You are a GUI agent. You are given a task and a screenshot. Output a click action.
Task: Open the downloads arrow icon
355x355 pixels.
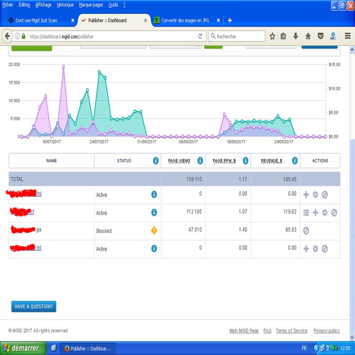pyautogui.click(x=296, y=36)
